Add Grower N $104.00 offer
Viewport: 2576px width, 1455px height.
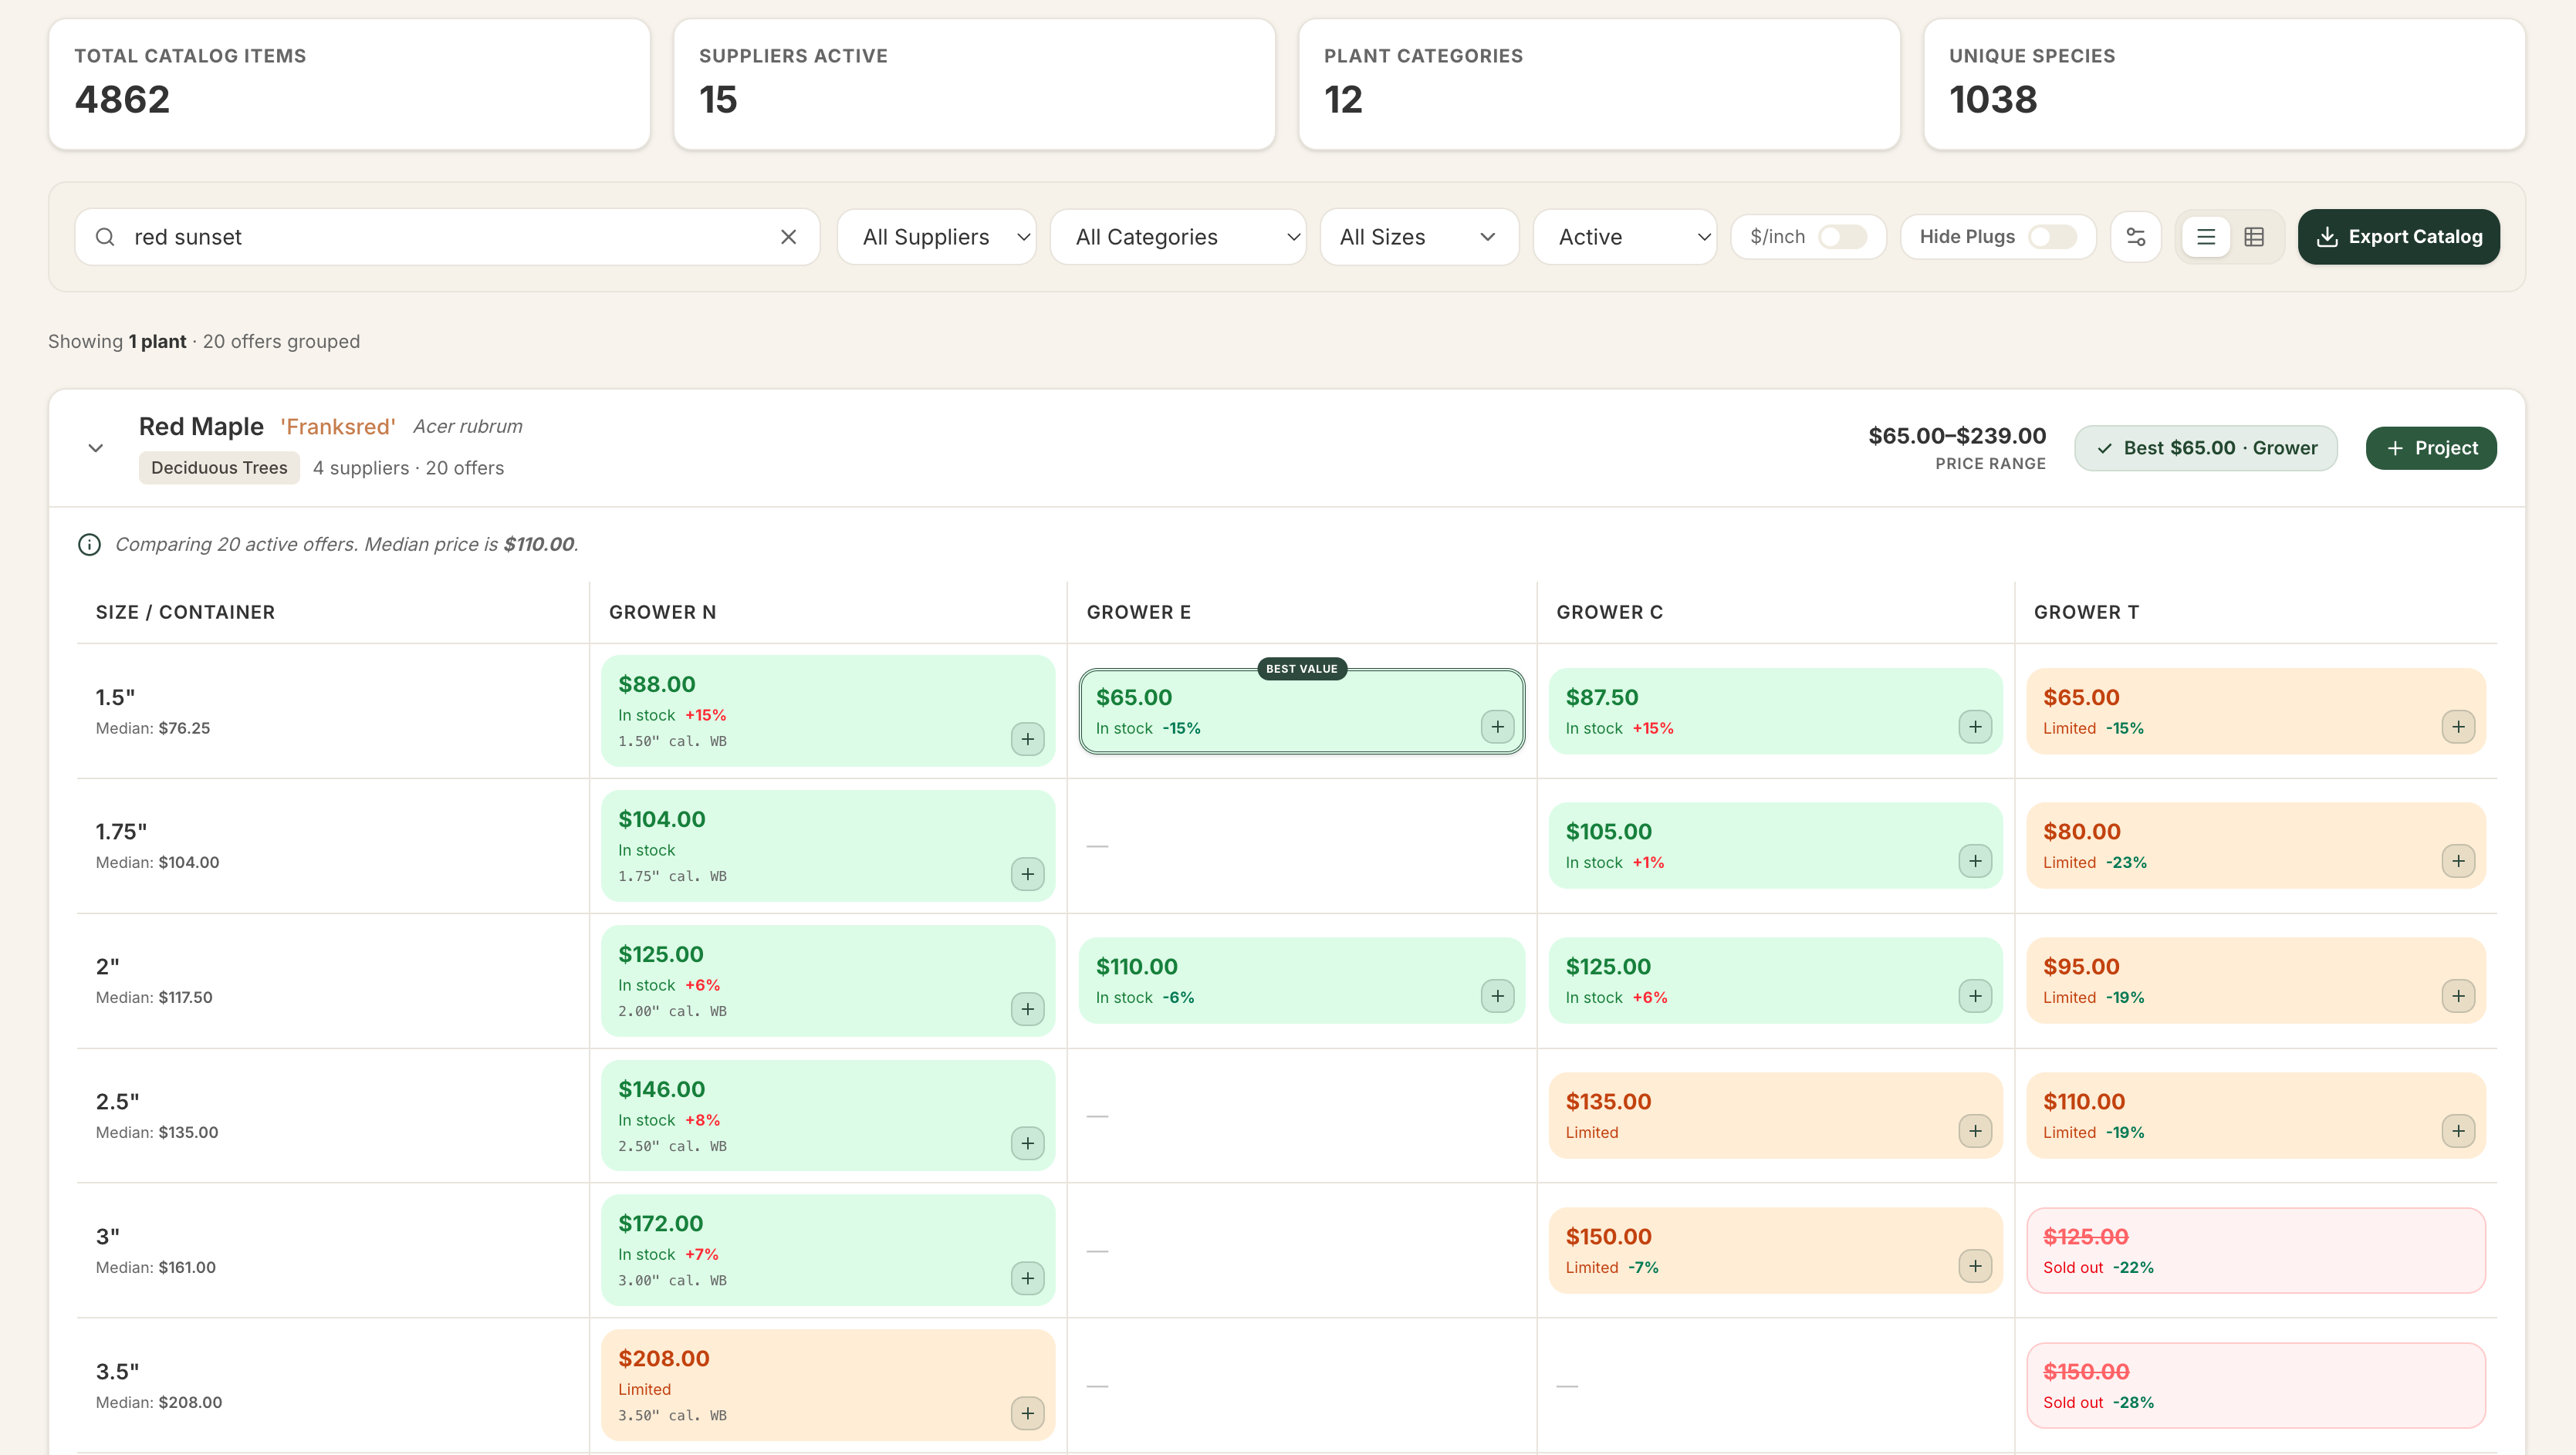(x=1027, y=874)
